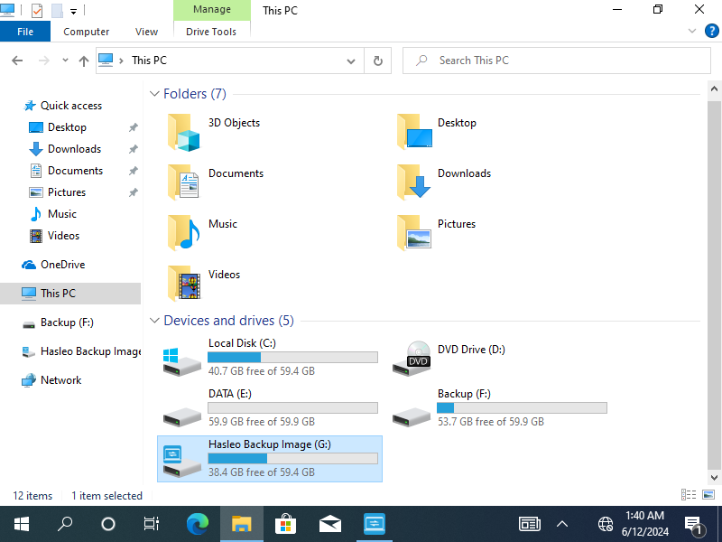Refresh the This PC view
722x542 pixels.
coord(377,61)
